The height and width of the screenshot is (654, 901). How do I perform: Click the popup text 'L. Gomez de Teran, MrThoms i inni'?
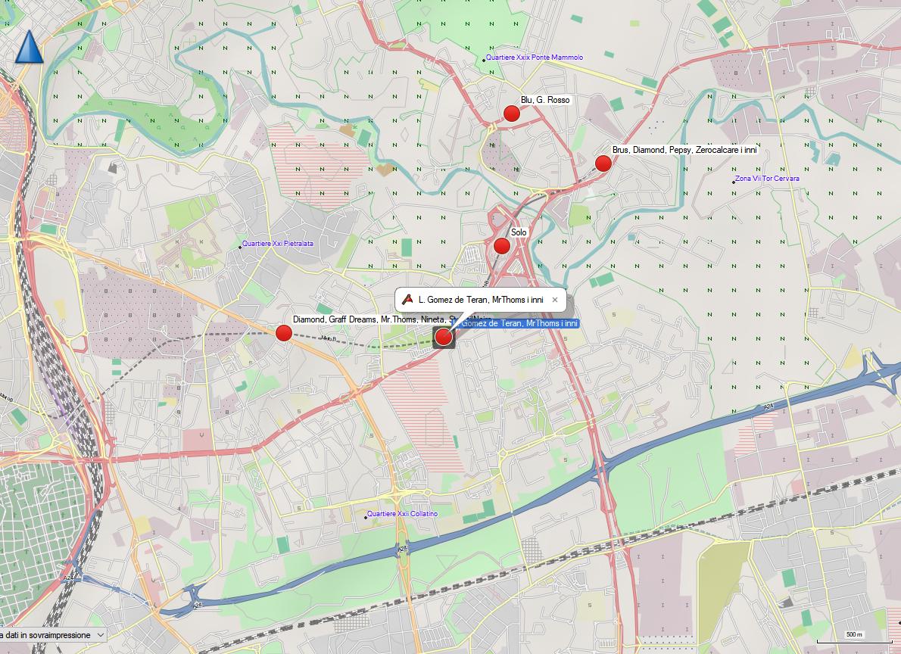coord(481,300)
